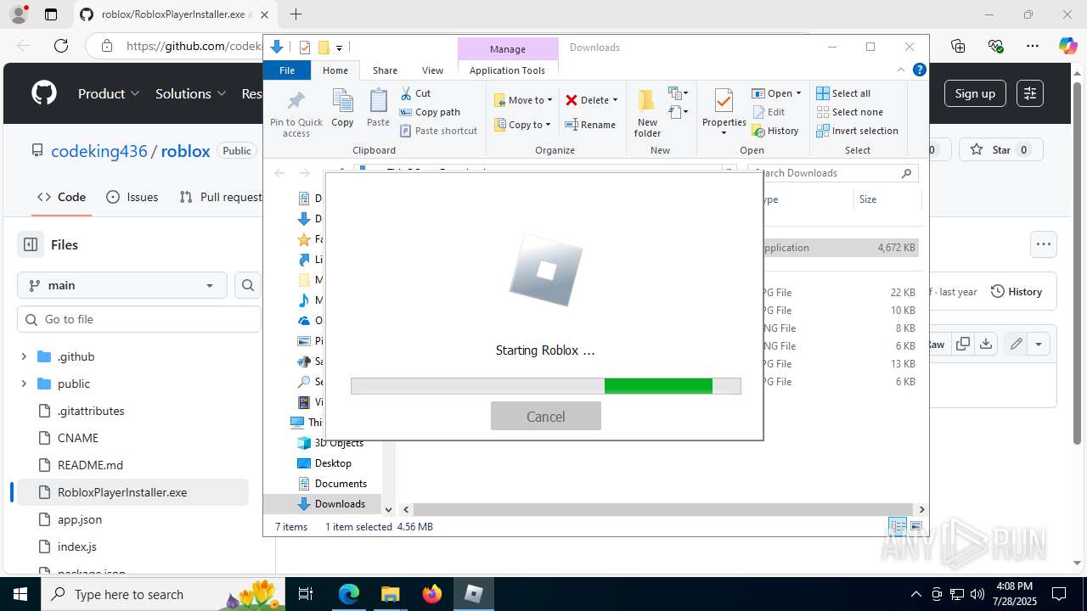Open the File menu in Explorer
This screenshot has height=611, width=1087.
click(x=287, y=70)
